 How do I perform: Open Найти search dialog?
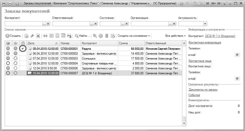82,36
